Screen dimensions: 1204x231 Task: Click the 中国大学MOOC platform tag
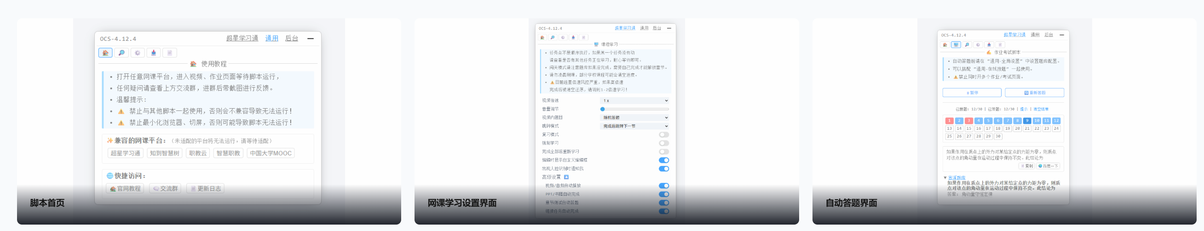coord(271,153)
